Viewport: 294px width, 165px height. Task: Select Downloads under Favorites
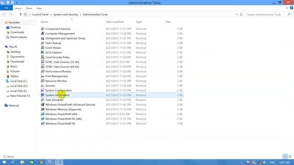pos(17,32)
